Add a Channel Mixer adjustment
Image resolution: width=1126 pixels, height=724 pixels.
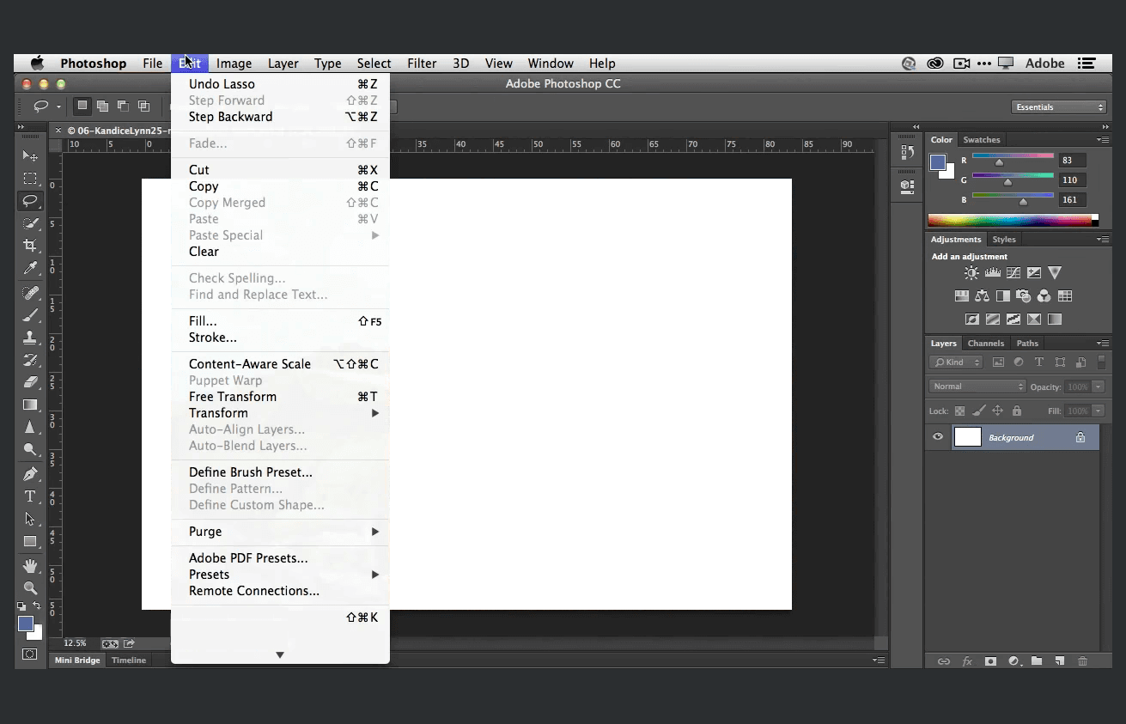click(x=1044, y=296)
